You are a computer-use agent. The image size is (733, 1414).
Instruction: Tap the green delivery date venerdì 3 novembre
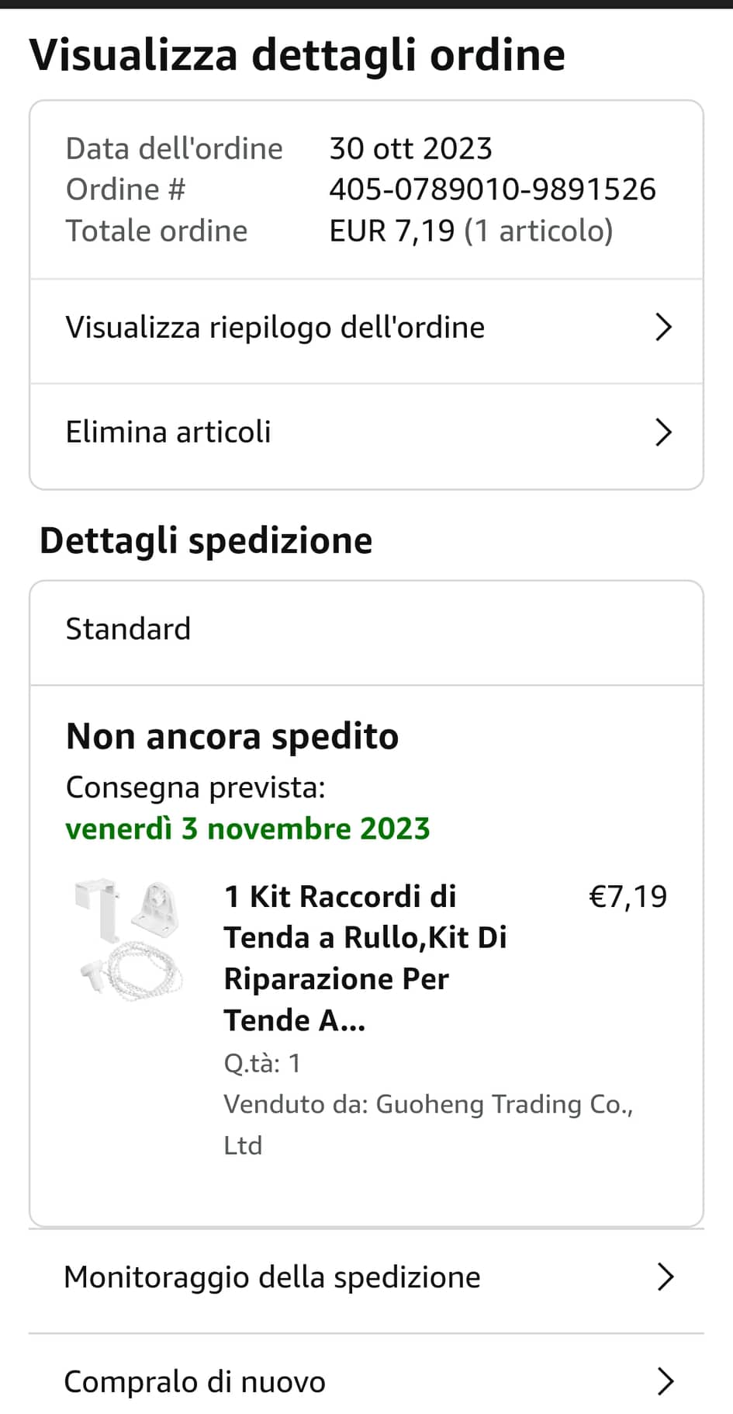click(x=247, y=829)
